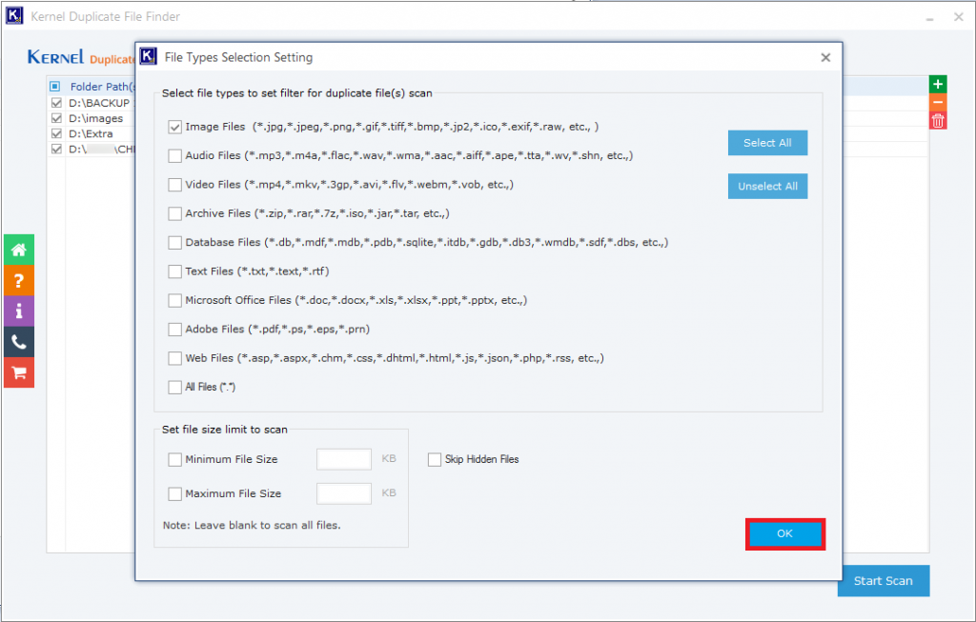This screenshot has width=976, height=622.
Task: Enable Maximum File Size checkbox
Action: click(x=175, y=493)
